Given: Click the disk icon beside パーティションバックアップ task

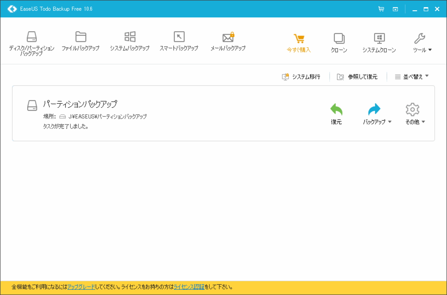Looking at the screenshot, I should coord(32,106).
